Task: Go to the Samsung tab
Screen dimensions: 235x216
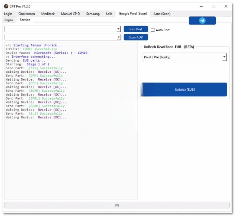Action: pyautogui.click(x=93, y=14)
